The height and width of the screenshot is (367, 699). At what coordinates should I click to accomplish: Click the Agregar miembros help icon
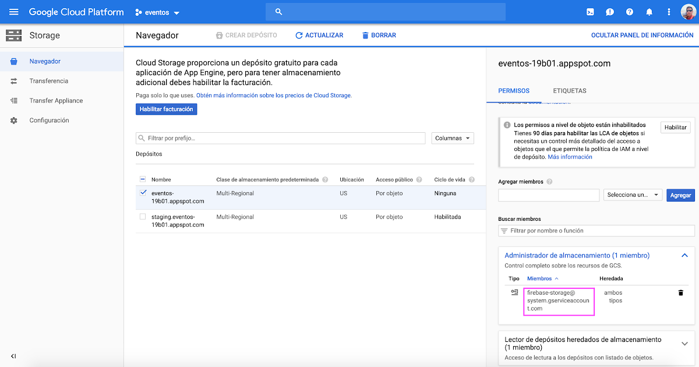click(x=549, y=182)
